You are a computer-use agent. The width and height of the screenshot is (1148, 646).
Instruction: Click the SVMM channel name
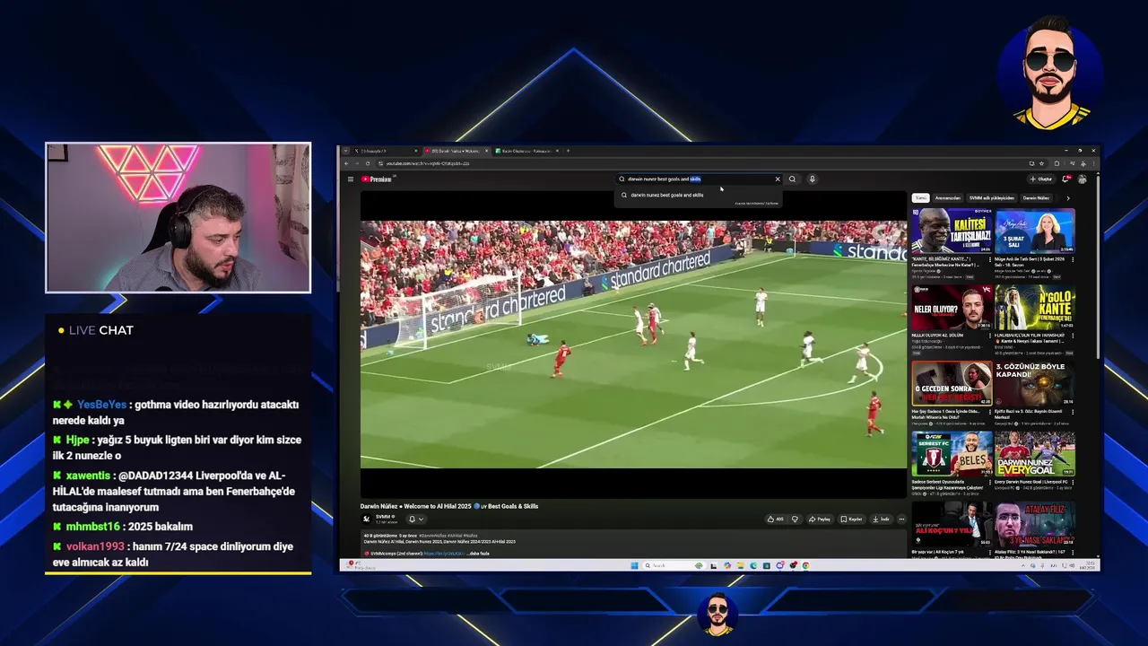pyautogui.click(x=383, y=516)
